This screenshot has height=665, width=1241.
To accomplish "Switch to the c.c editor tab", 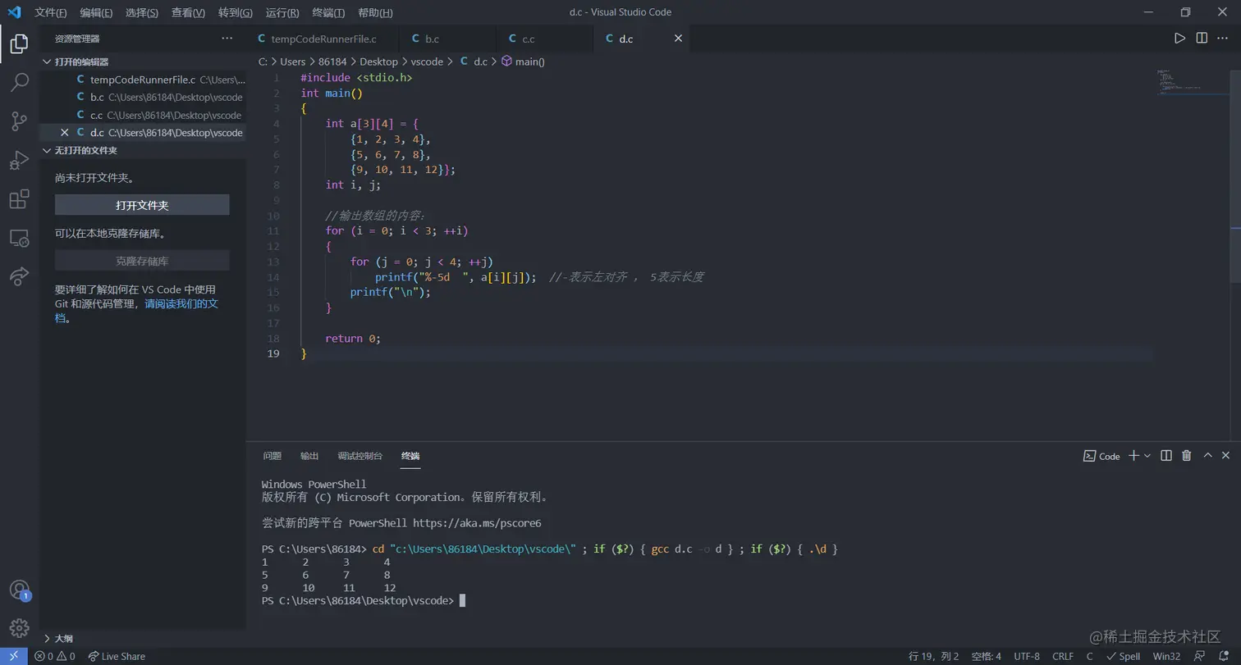I will 544,39.
